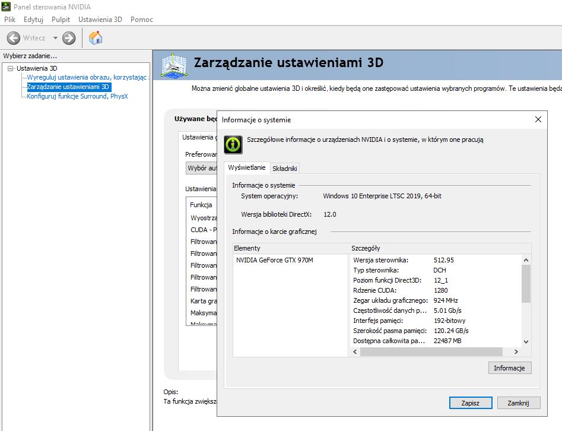
Task: Click the vertical scrollbar thumb in details
Action: tap(526, 284)
